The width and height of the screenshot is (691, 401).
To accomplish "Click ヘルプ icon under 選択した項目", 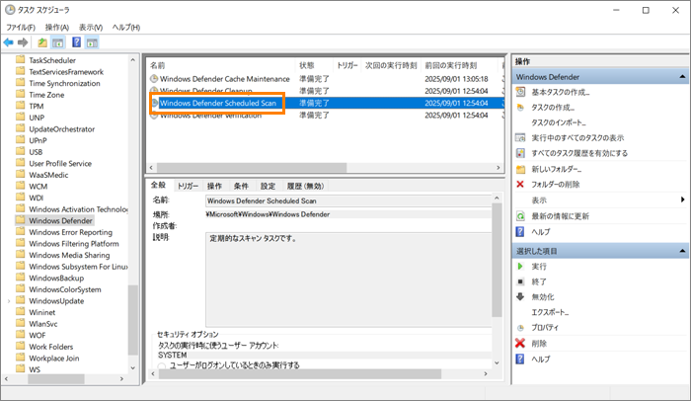I will pyautogui.click(x=520, y=359).
